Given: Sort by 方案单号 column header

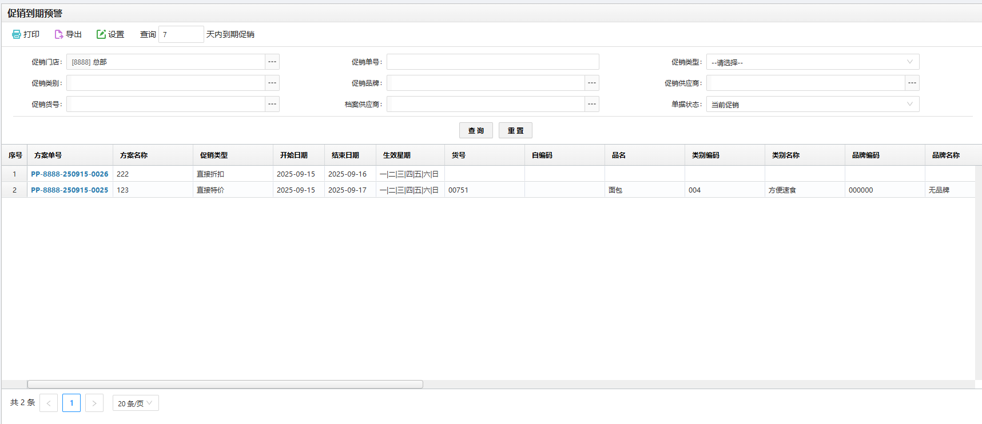Looking at the screenshot, I should pyautogui.click(x=70, y=155).
